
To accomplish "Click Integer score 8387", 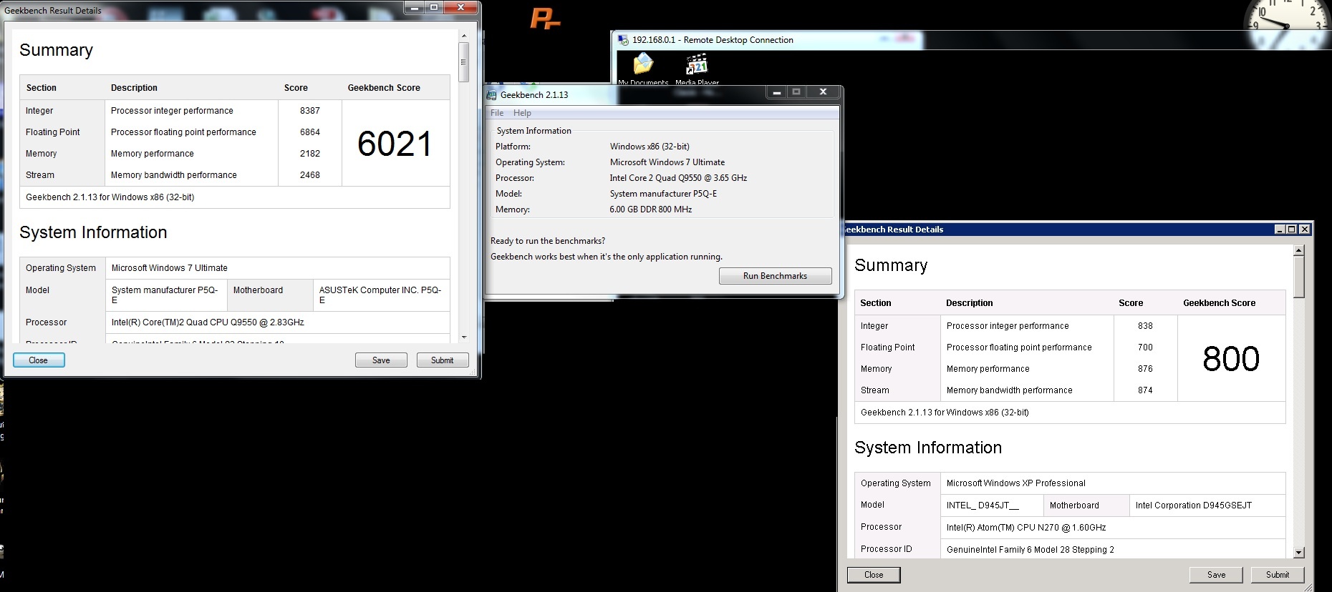I will click(310, 111).
